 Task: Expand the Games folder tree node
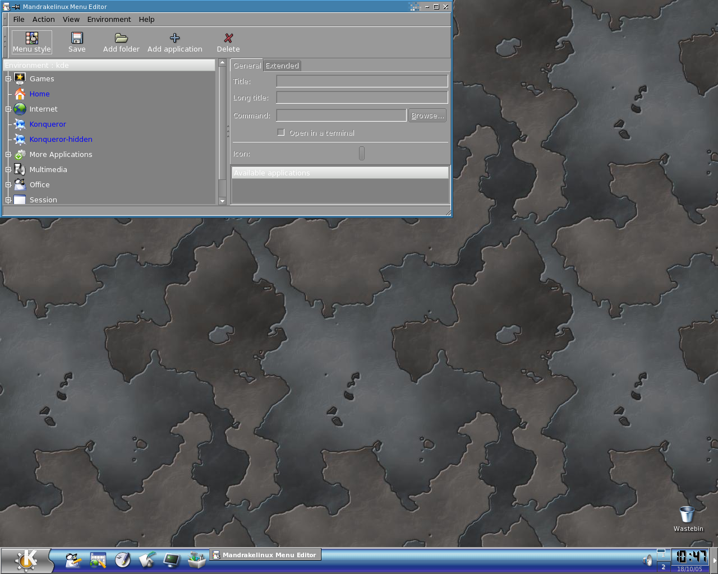pos(8,79)
